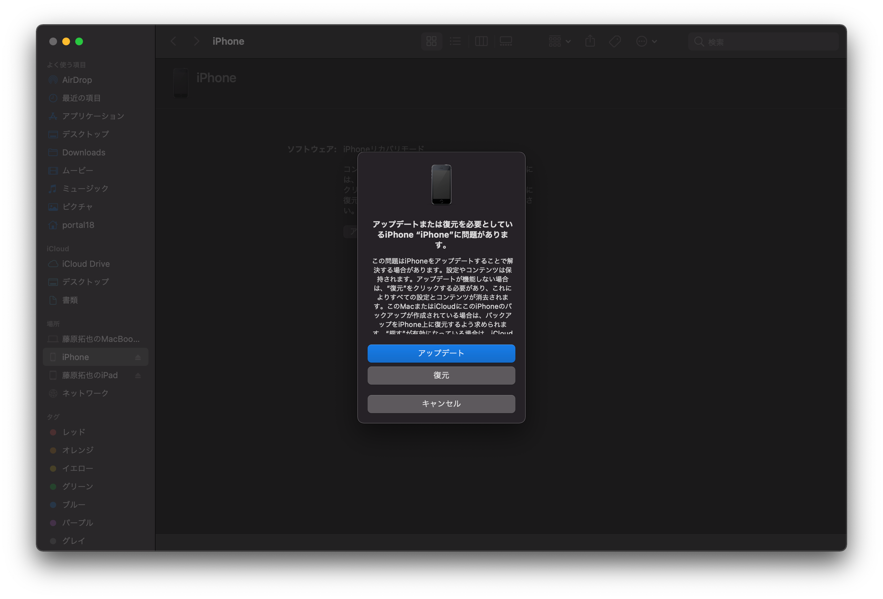The image size is (883, 599).
Task: Click the tag icon in toolbar
Action: coord(615,41)
